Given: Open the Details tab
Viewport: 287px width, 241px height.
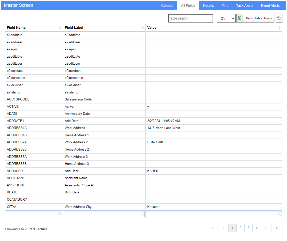Looking at the screenshot, I should (x=208, y=6).
